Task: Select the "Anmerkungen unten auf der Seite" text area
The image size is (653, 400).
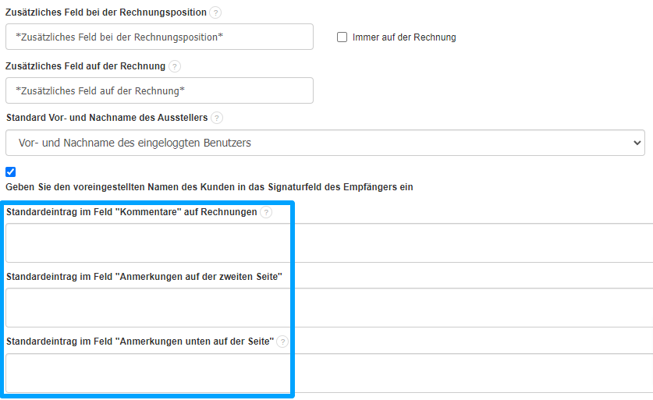Action: coord(328,373)
